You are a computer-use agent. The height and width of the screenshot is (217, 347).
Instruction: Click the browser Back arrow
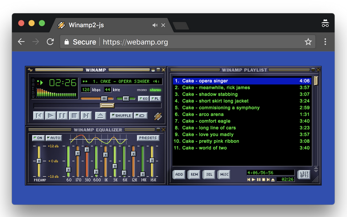(21, 42)
